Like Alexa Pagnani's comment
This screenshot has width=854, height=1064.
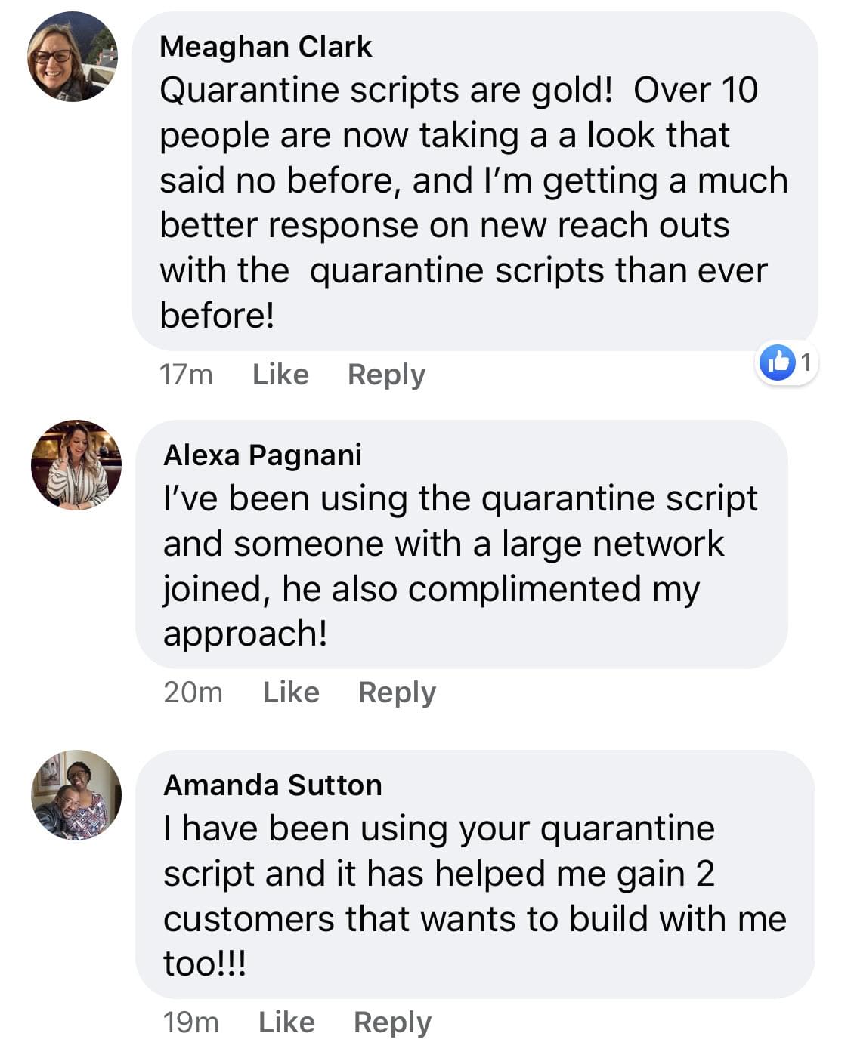pos(291,692)
